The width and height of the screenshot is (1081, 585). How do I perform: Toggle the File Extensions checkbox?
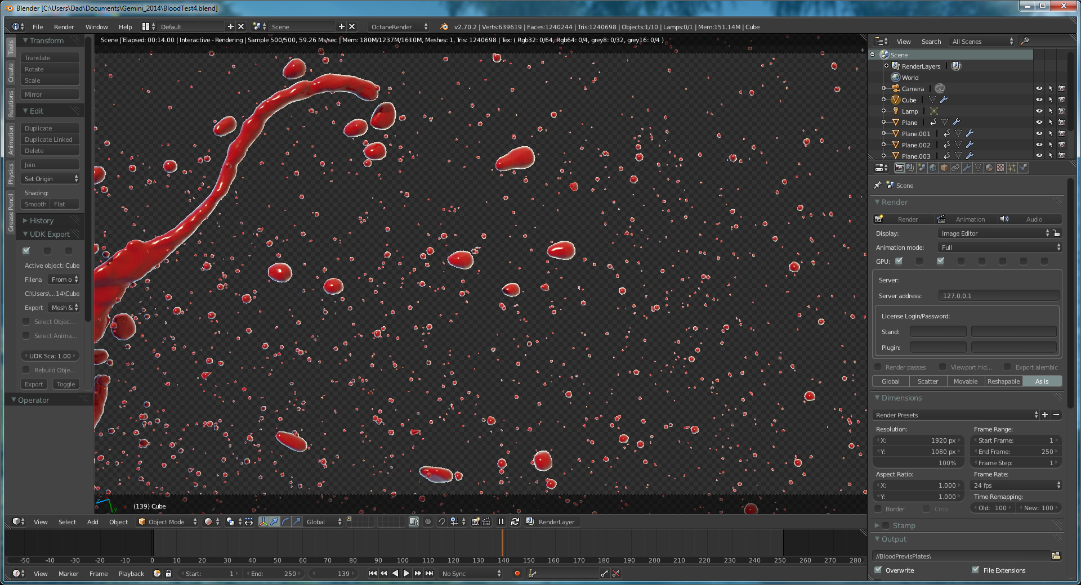coord(976,570)
